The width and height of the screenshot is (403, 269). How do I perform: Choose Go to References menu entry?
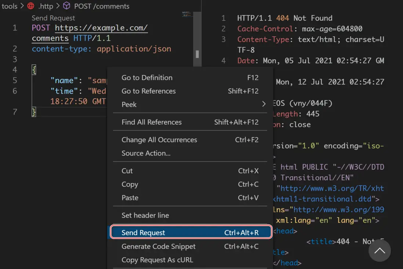149,91
